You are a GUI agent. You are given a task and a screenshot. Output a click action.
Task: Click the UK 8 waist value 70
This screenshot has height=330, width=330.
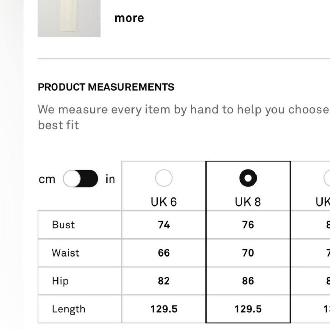point(248,253)
